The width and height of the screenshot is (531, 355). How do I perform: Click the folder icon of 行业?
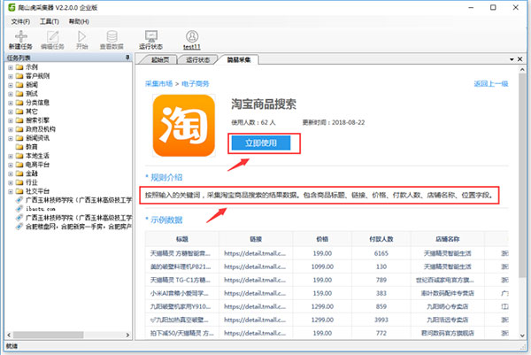pos(19,182)
